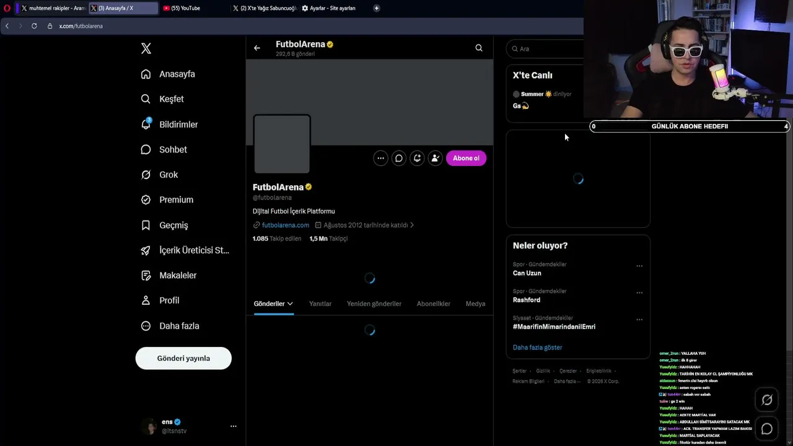This screenshot has height=446, width=793.
Task: Open Makaleler in the sidebar
Action: click(169, 275)
